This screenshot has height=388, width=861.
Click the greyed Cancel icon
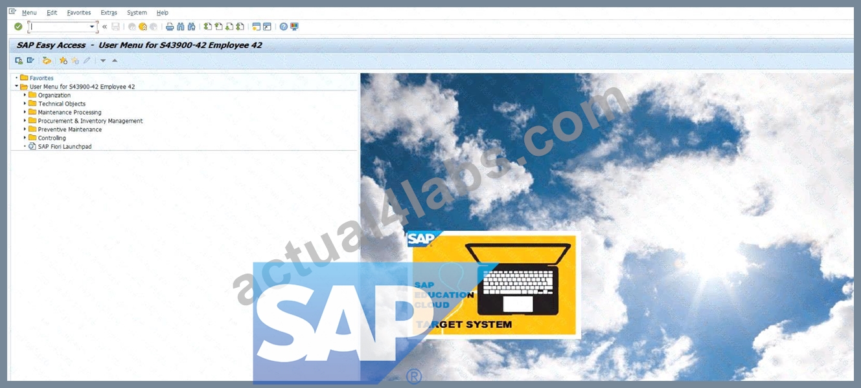tap(153, 27)
